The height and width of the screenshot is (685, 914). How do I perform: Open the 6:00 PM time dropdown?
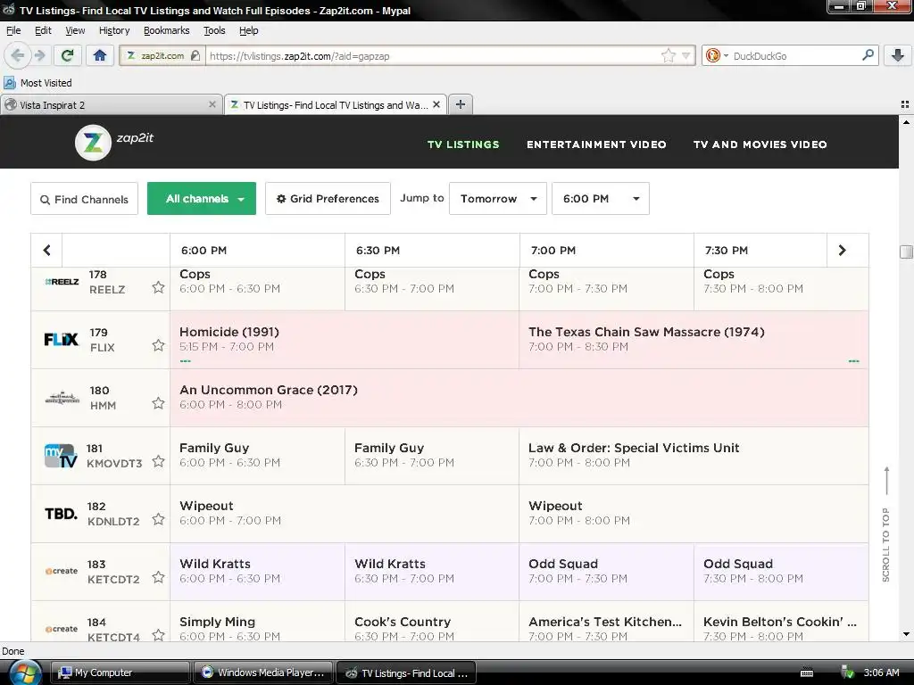coord(601,199)
